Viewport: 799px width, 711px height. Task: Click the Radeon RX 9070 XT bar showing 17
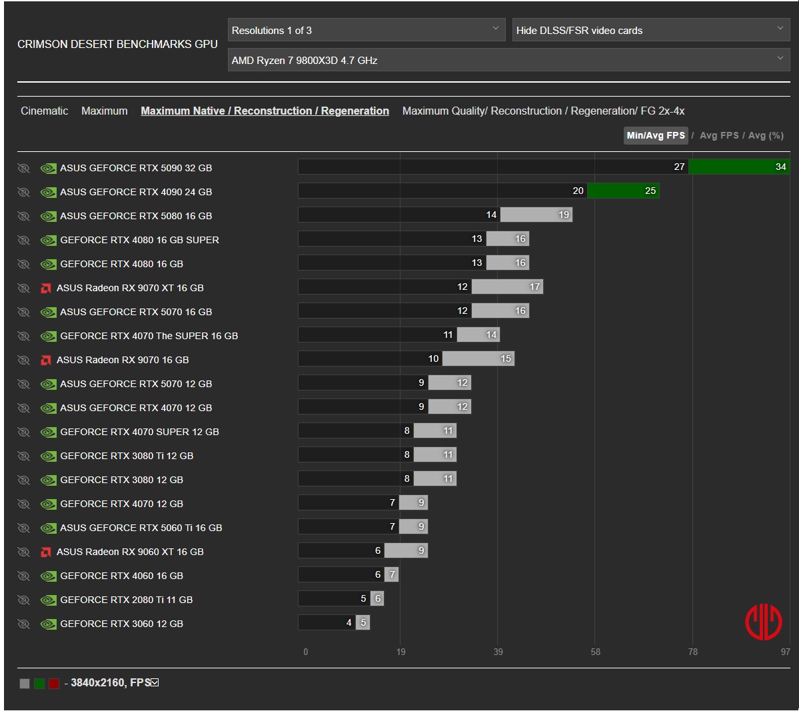point(508,287)
